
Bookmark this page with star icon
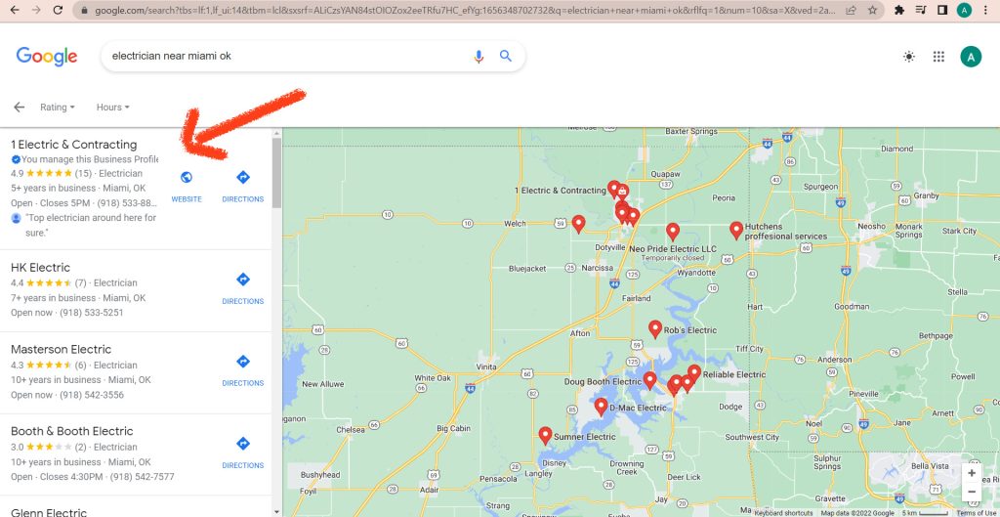(x=872, y=10)
